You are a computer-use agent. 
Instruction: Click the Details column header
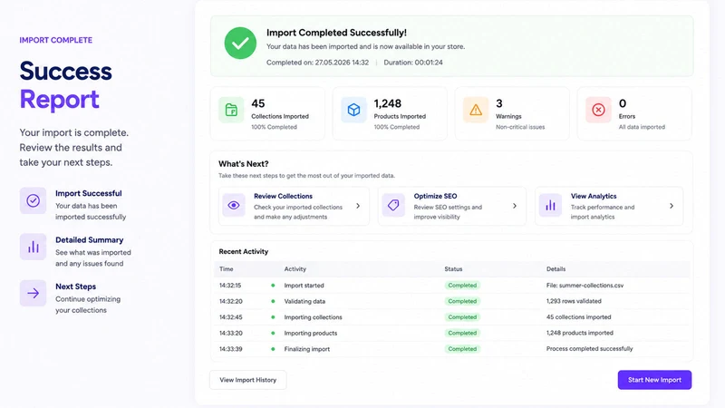[556, 268]
